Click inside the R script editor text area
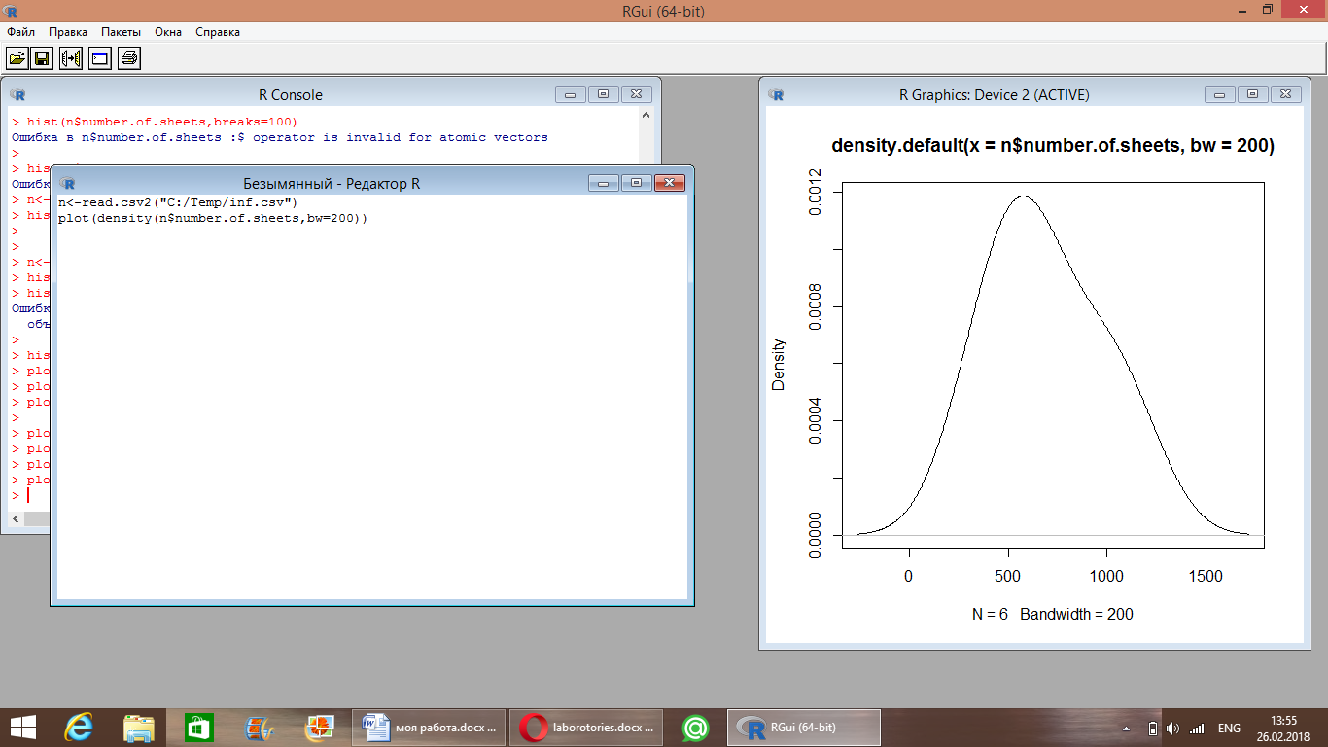The image size is (1328, 747). [x=369, y=409]
